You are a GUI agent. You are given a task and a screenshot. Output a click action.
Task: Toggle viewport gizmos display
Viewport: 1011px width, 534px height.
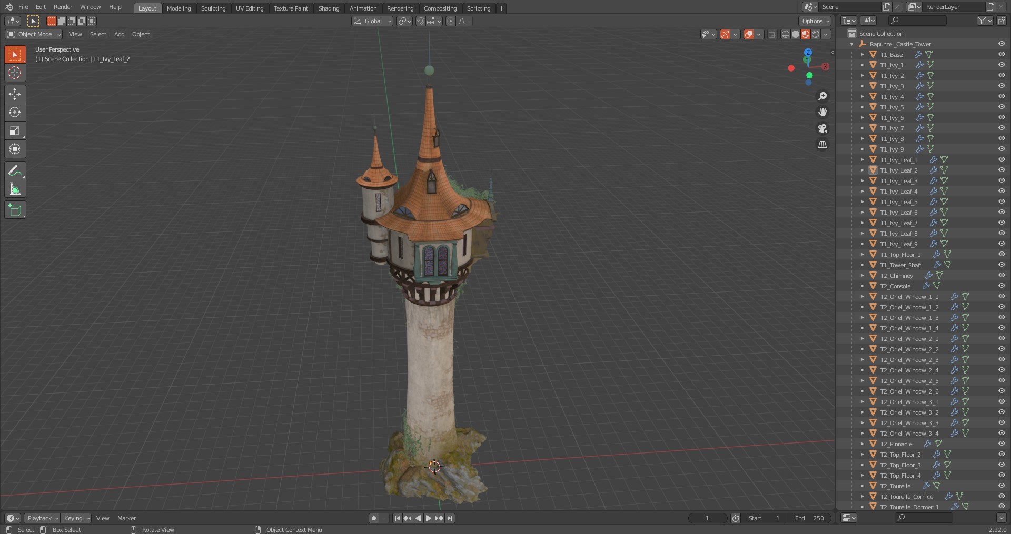[725, 34]
